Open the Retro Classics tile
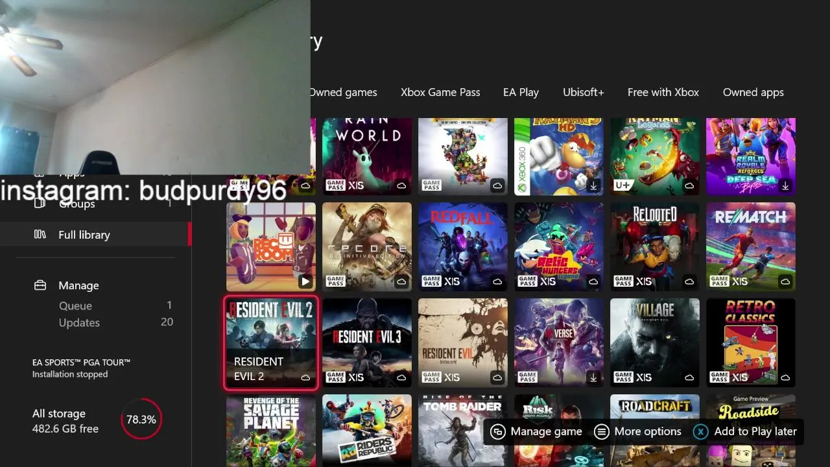The image size is (830, 467). coord(751,343)
